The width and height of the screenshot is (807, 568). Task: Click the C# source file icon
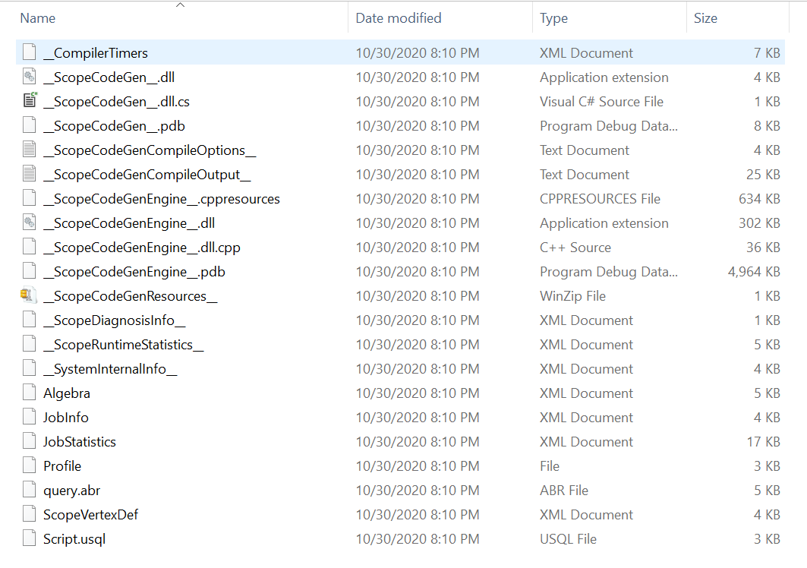(x=30, y=102)
